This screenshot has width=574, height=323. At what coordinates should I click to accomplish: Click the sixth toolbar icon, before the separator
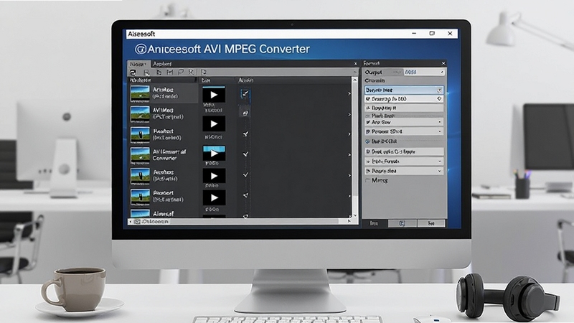[191, 72]
